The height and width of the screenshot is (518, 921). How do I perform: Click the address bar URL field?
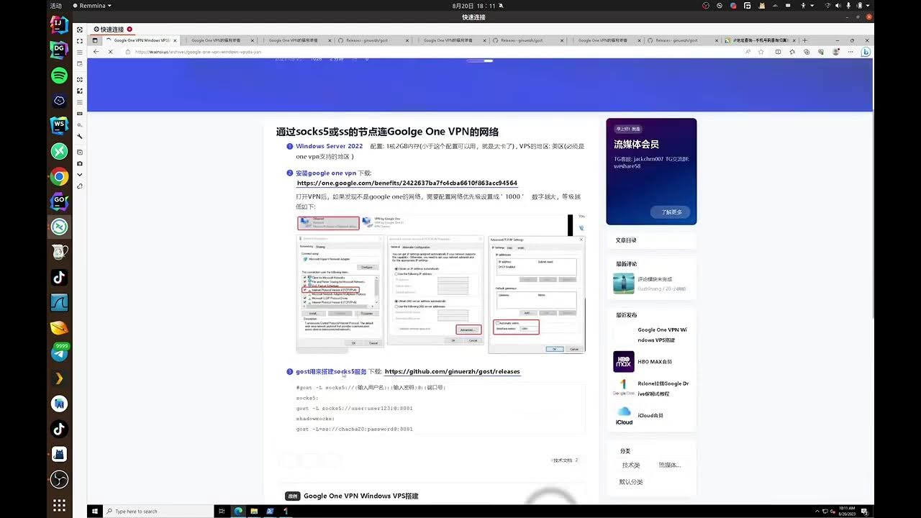(x=432, y=52)
